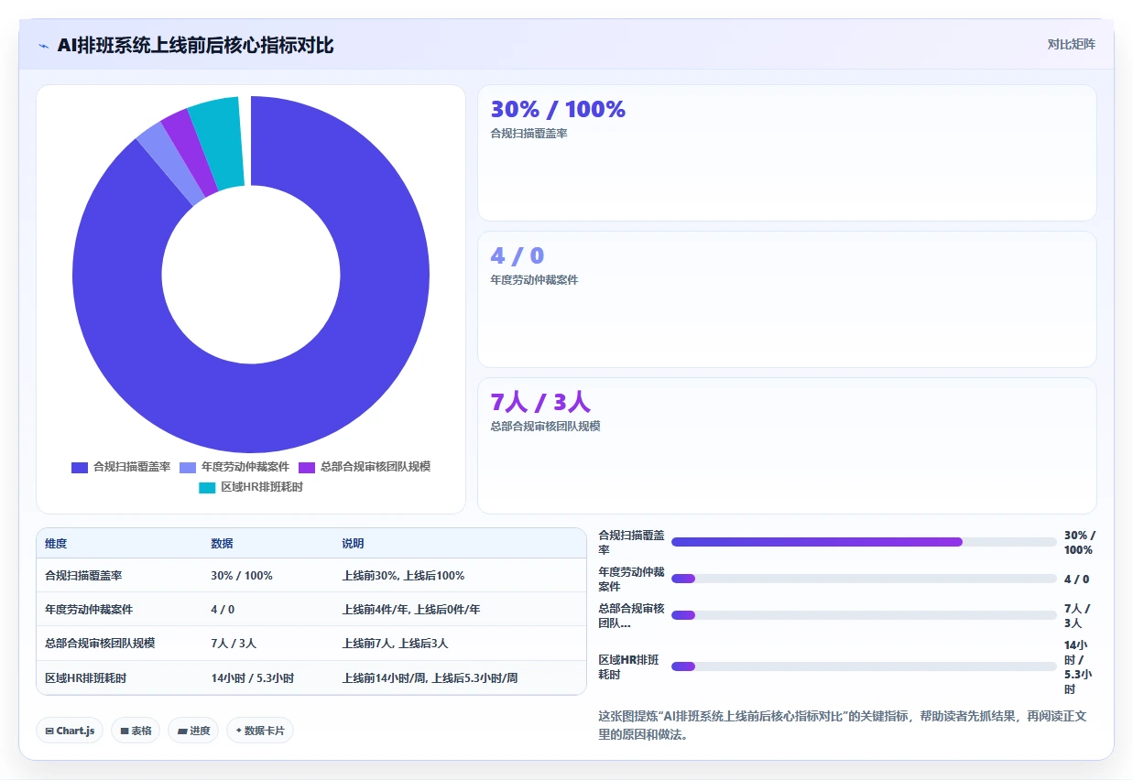This screenshot has width=1133, height=780.
Task: Click the 年度劳动仲裁案件 progress bar
Action: tap(864, 579)
